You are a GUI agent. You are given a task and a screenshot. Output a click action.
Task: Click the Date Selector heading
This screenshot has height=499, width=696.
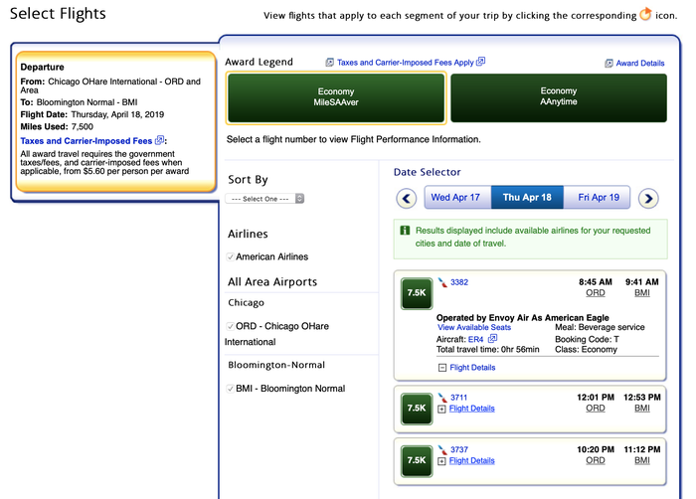click(427, 172)
